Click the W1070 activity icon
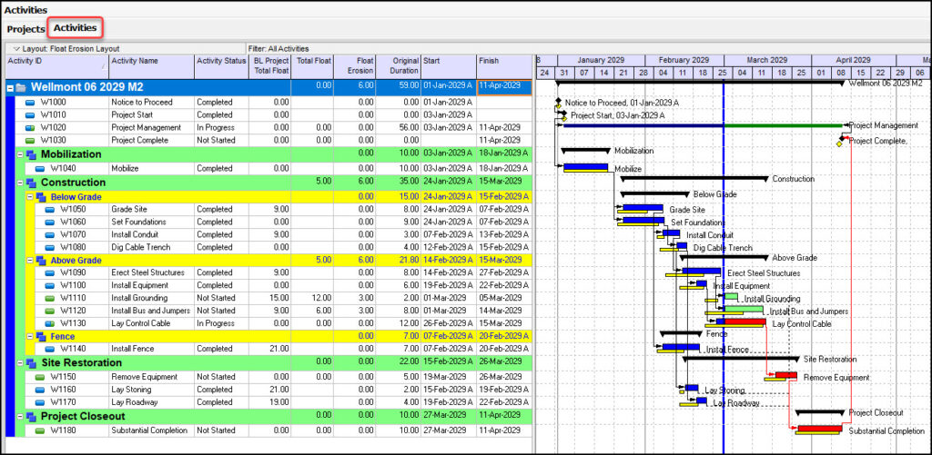This screenshot has height=455, width=932. [49, 235]
